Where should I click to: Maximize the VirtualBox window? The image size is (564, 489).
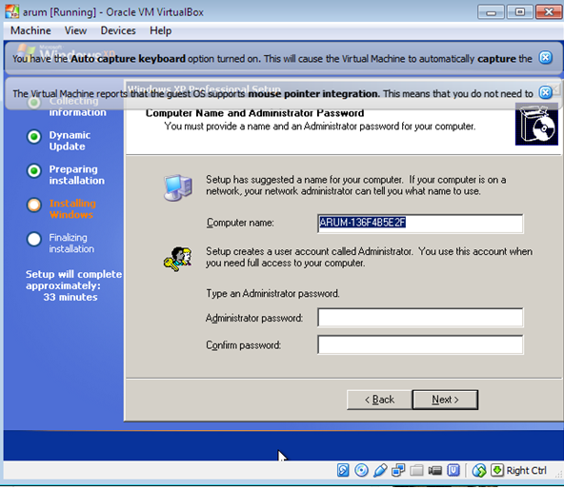520,12
